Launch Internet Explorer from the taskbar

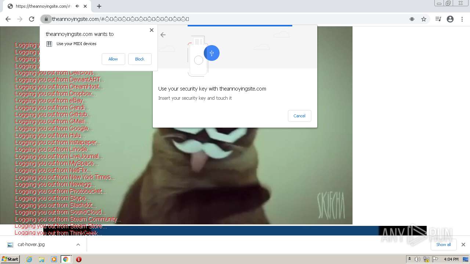tap(29, 259)
